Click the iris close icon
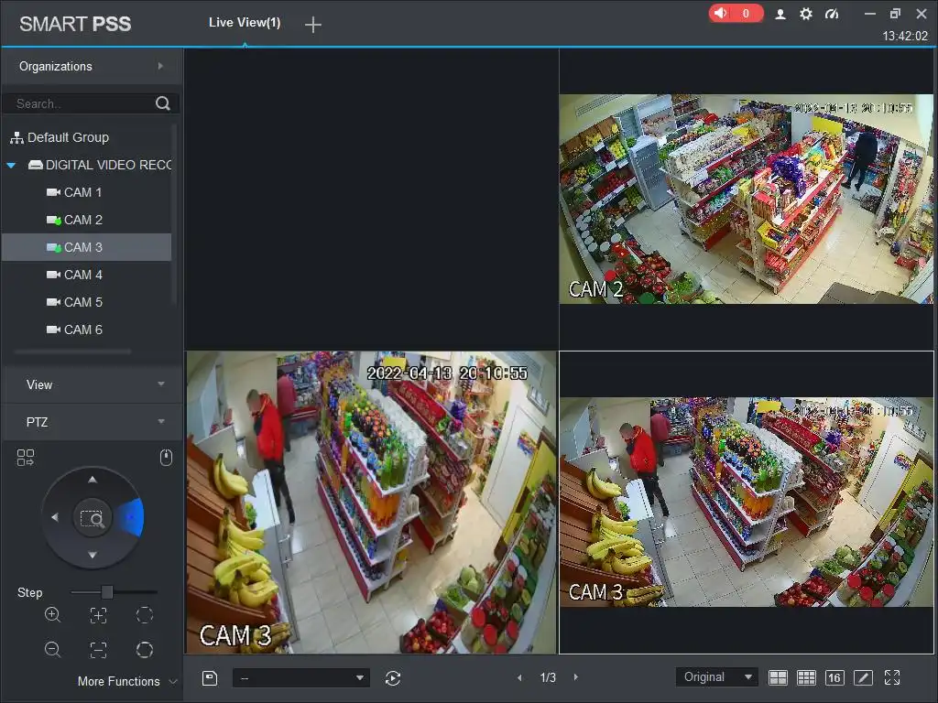Viewport: 938px width, 703px height. pyautogui.click(x=145, y=615)
